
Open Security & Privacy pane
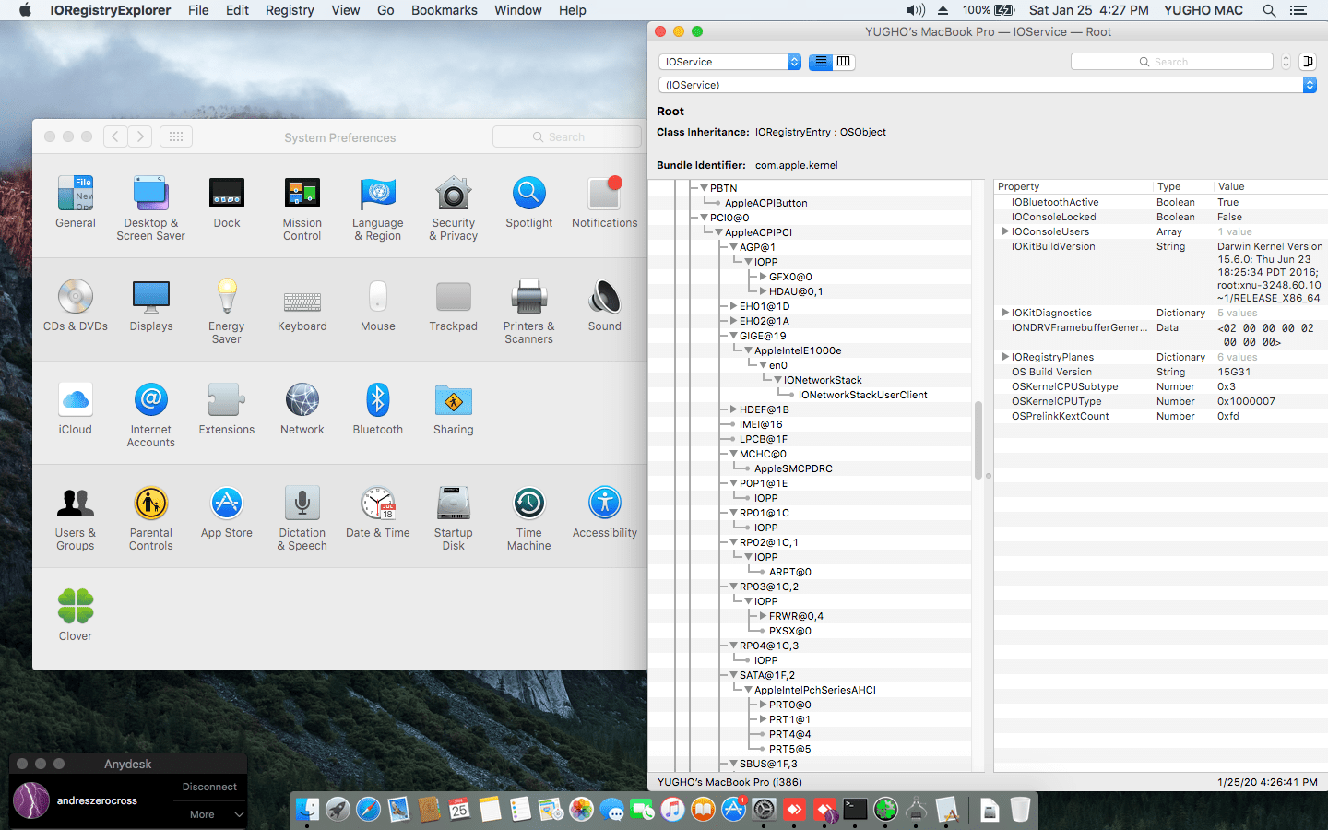tap(454, 208)
